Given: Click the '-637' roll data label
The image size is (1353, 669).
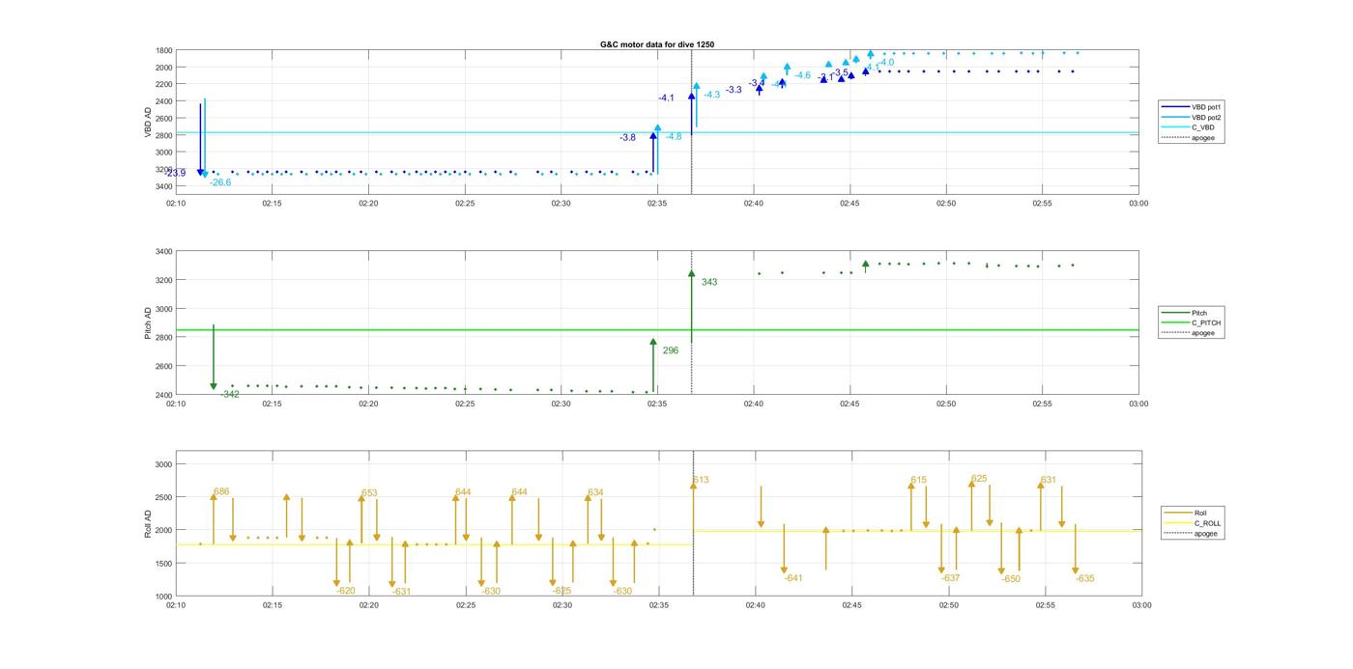Looking at the screenshot, I should pyautogui.click(x=951, y=579).
